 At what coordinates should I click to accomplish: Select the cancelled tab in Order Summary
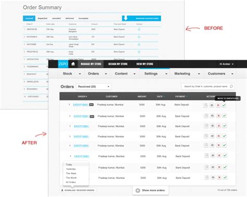56,18
